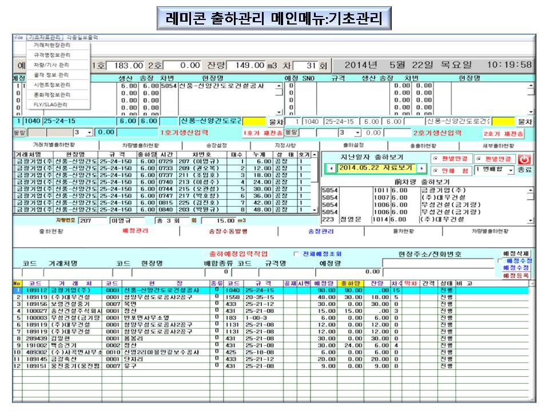The image size is (549, 411).
Task: Click the 현장주소/전화번호 input field
Action: pyautogui.click(x=438, y=262)
